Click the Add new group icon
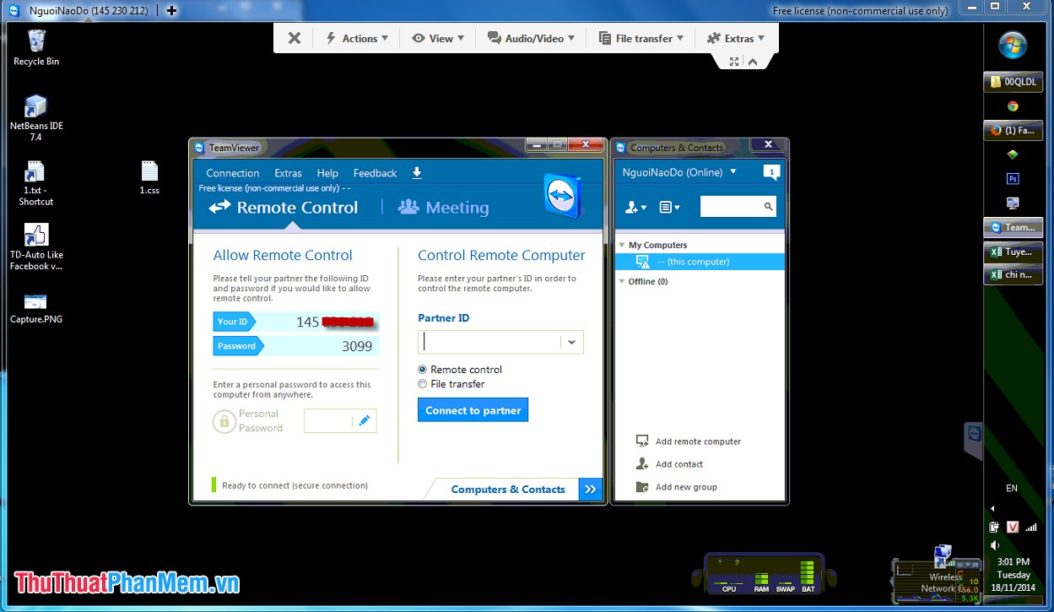This screenshot has height=612, width=1054. (x=641, y=486)
